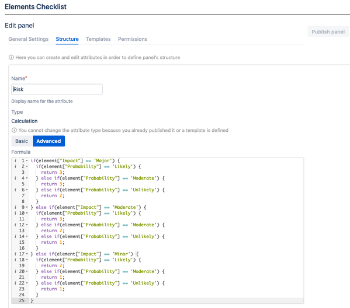Screen dimensions: 350x308
Task: Collapse the fold arrow at line 17
Action: pos(27,254)
